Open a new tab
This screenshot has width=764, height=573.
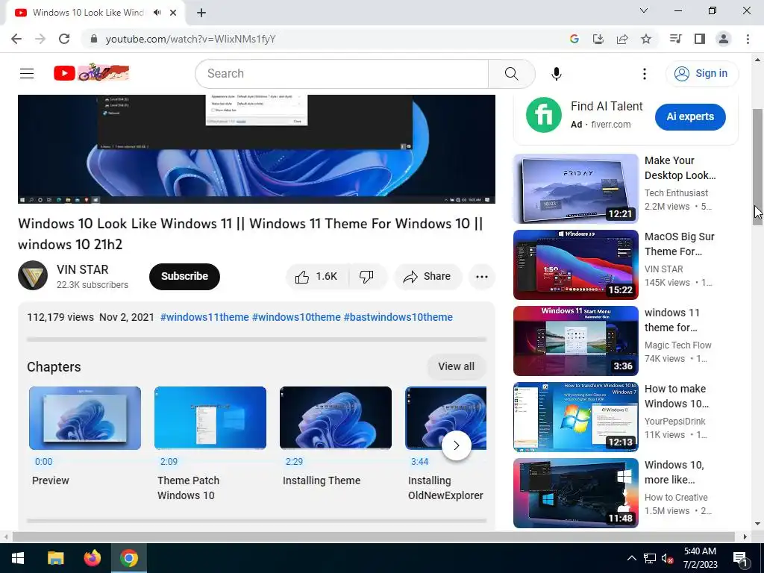pos(201,13)
